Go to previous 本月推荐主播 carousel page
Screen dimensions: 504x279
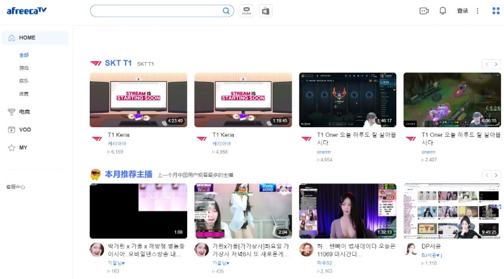(487, 175)
